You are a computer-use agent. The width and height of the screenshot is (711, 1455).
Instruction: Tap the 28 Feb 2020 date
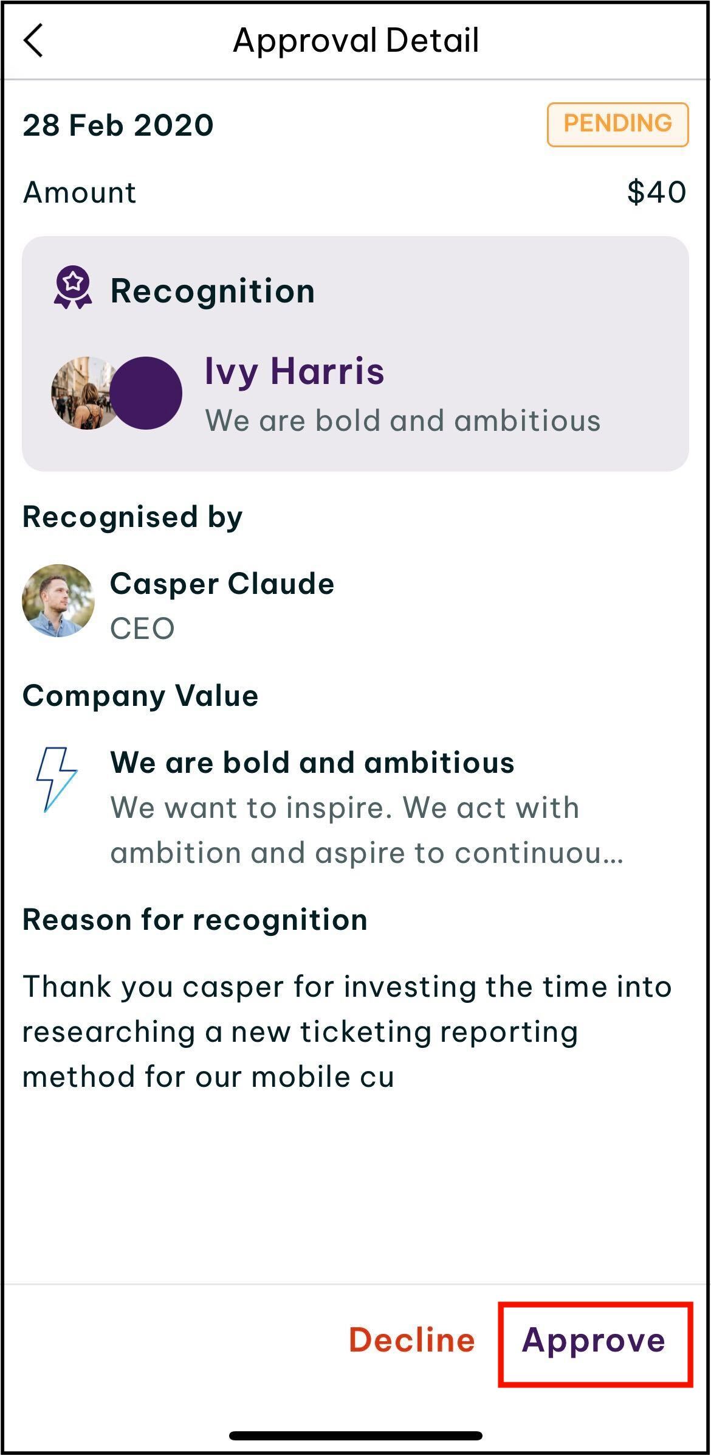118,125
